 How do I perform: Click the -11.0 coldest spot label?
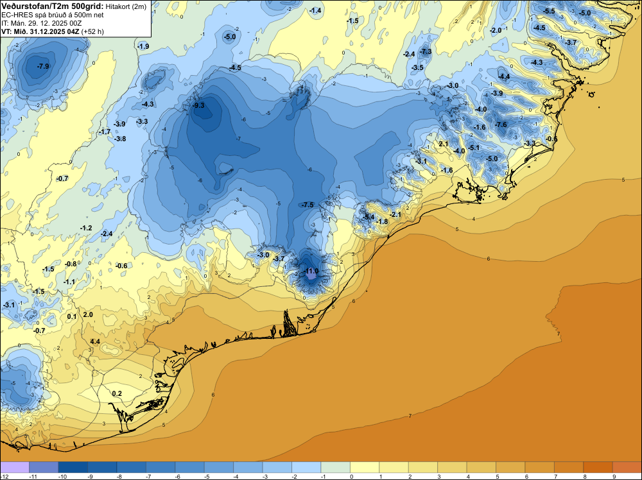click(x=311, y=271)
